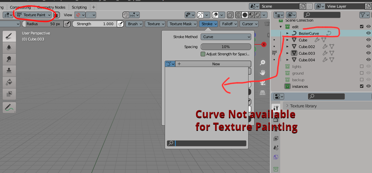This screenshot has height=173, width=372.
Task: Enable the ground collection checkbox
Action: coord(362,73)
